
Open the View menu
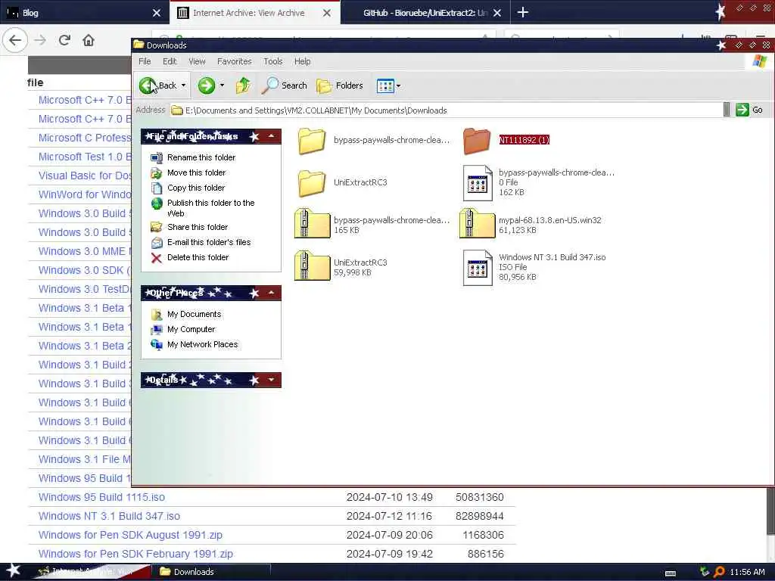coord(197,61)
